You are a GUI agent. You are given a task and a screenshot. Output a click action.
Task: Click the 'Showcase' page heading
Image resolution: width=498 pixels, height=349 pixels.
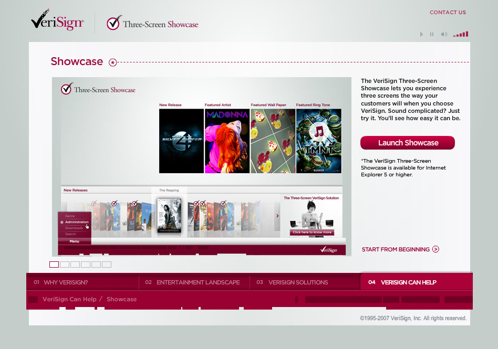(77, 61)
